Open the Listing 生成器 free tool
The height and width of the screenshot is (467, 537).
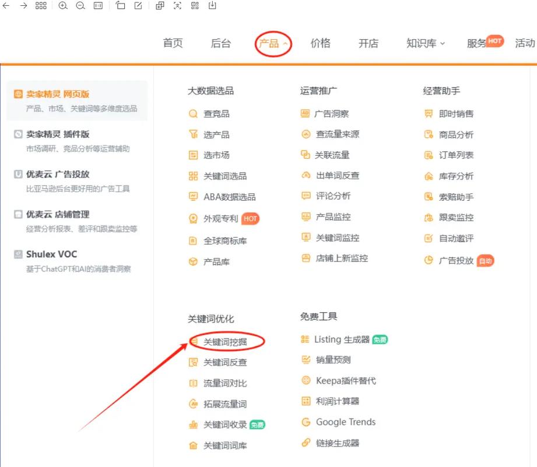coord(342,339)
